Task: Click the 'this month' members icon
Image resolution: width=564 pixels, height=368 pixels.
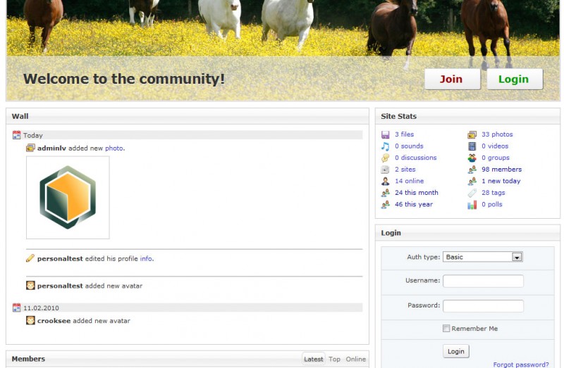Action: (x=385, y=193)
